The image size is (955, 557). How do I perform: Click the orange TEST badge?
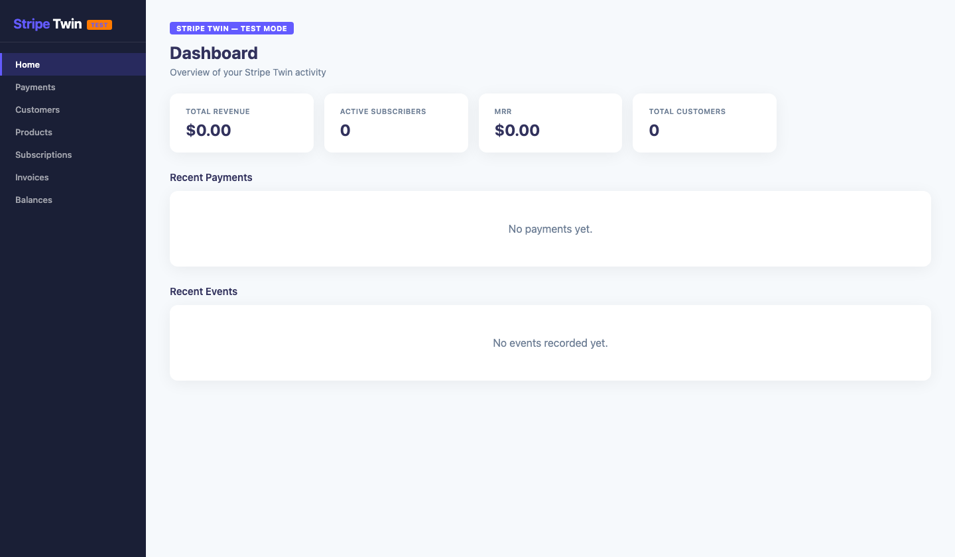tap(99, 25)
